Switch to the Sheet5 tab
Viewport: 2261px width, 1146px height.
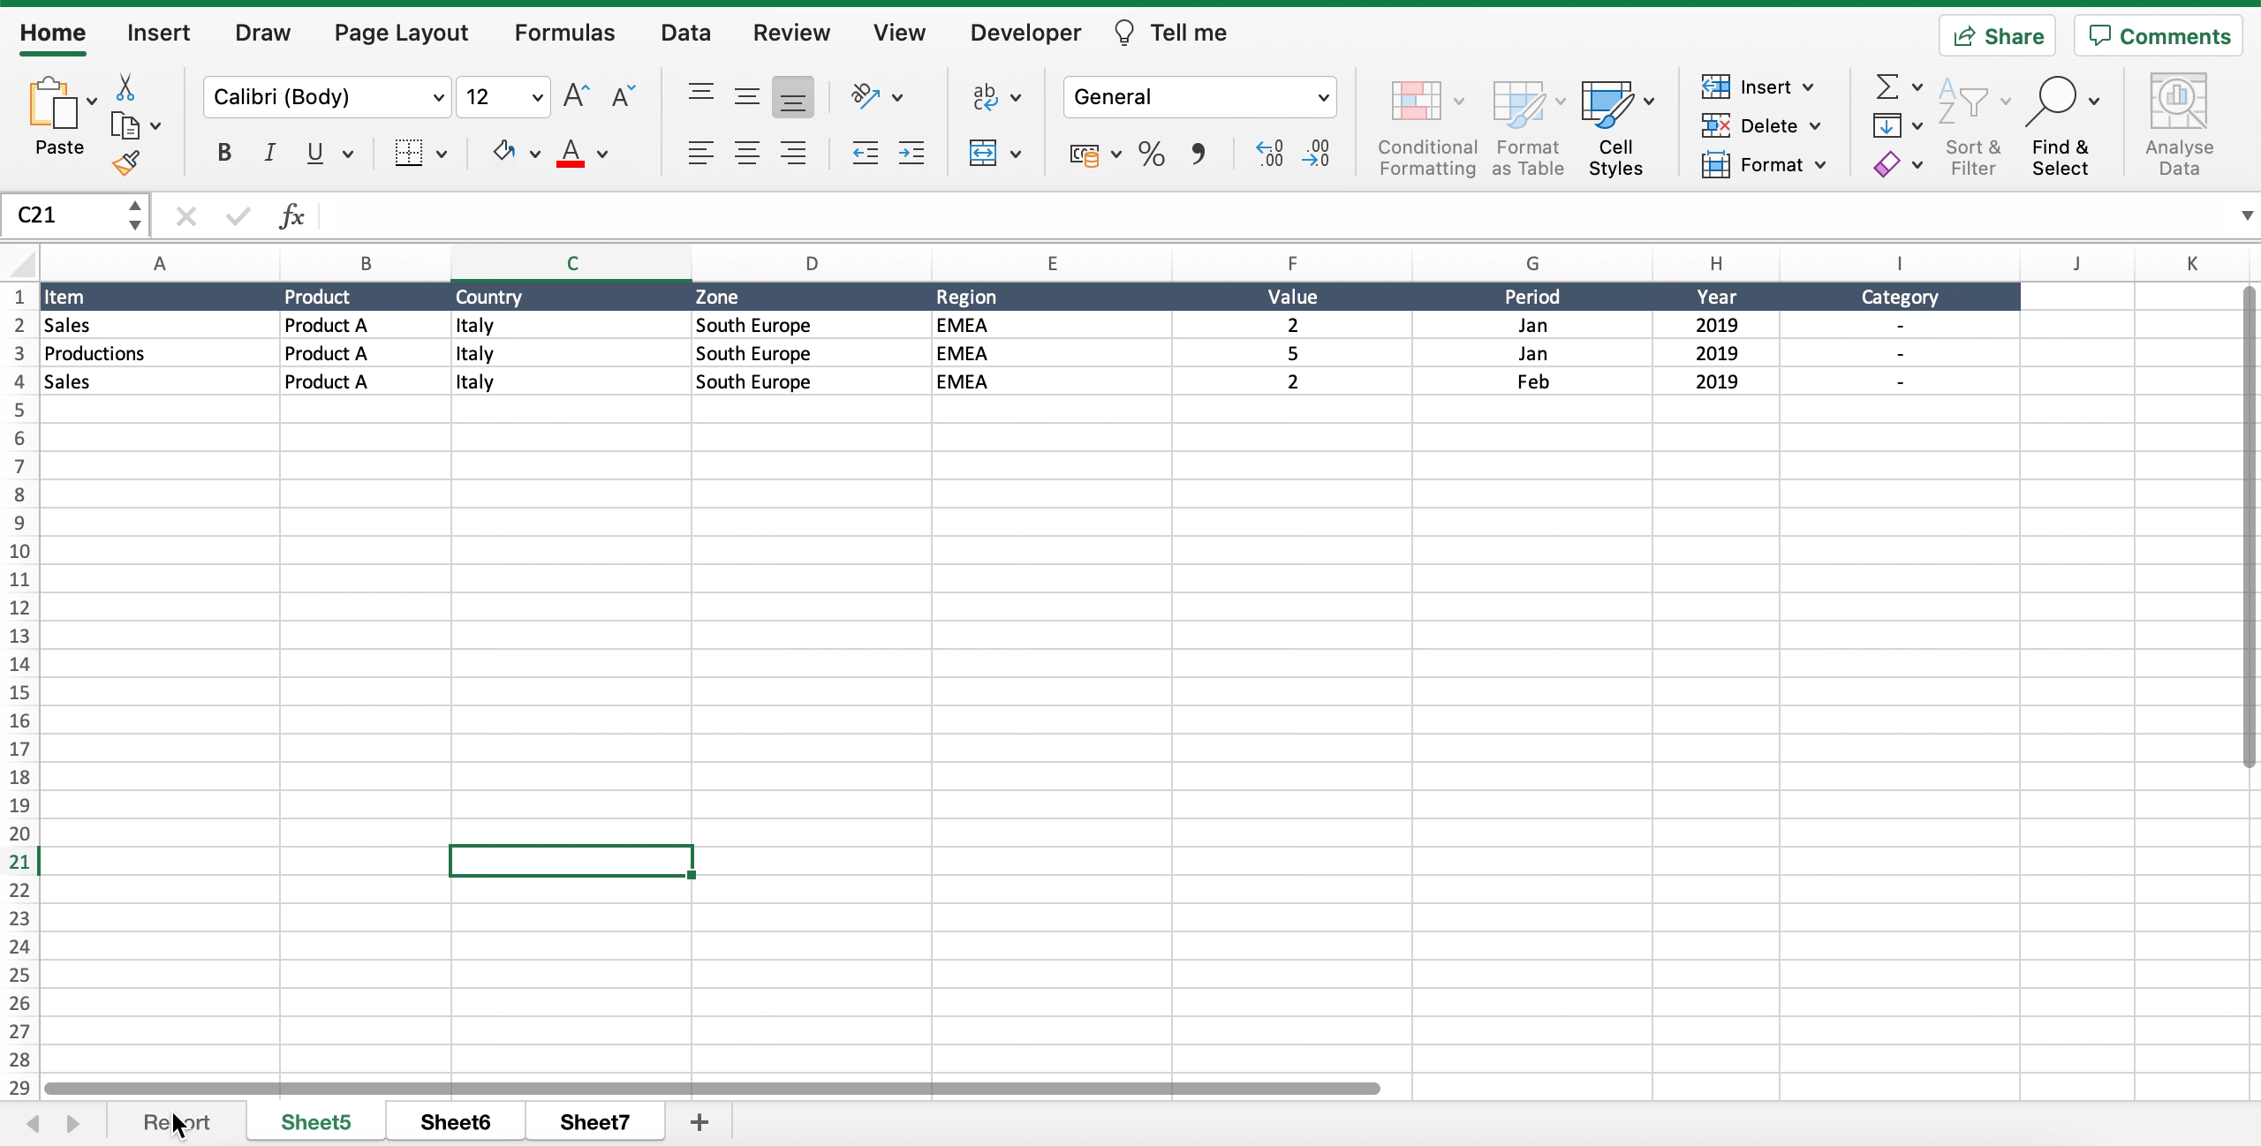click(315, 1123)
